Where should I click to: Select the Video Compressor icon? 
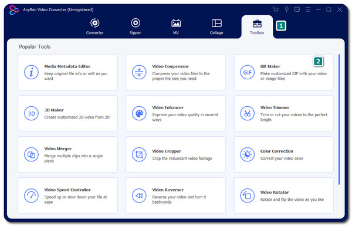(x=139, y=72)
